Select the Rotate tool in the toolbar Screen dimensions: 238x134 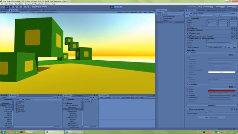pyautogui.click(x=11, y=7)
